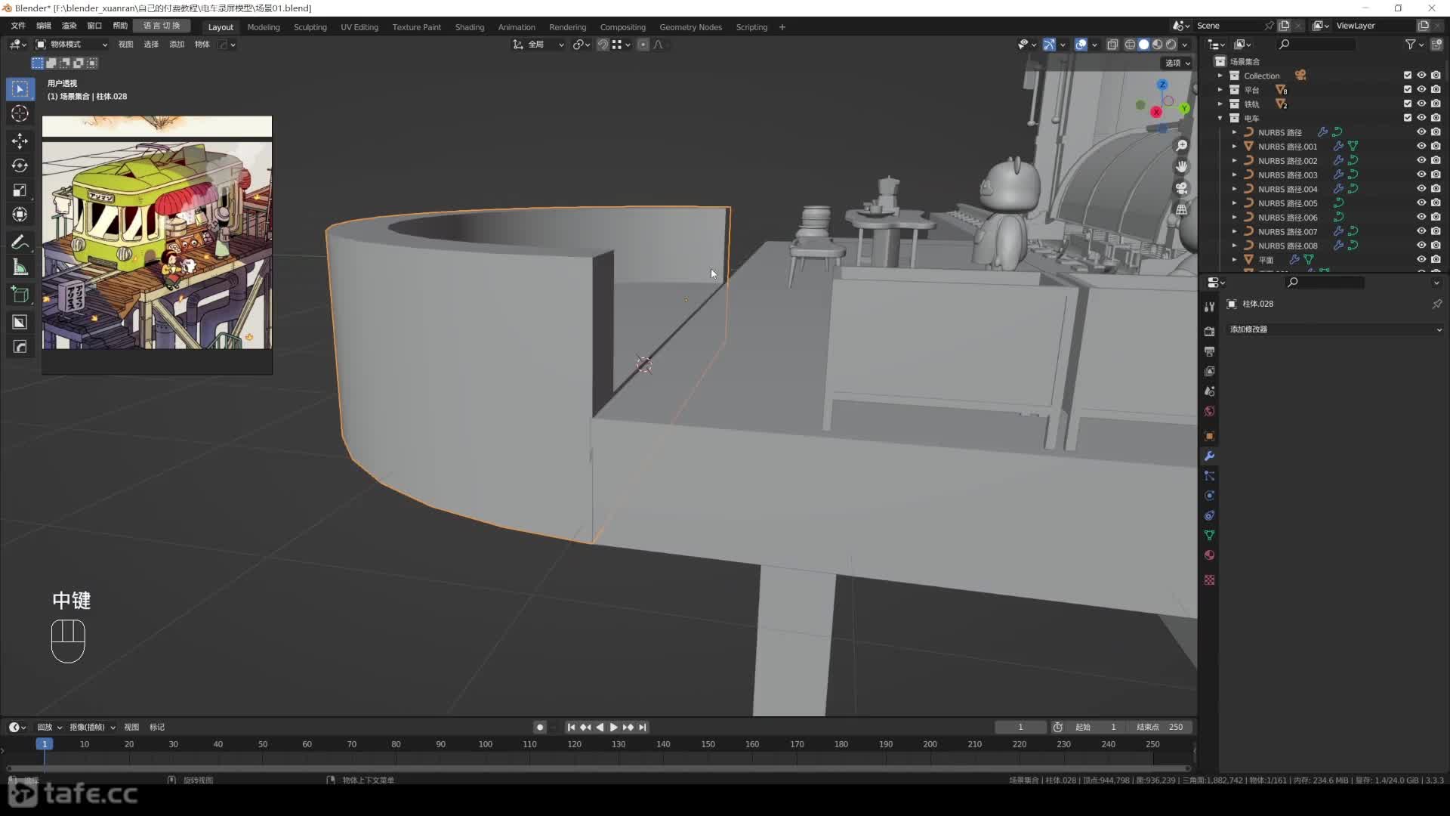Open the Output properties tab

(1209, 351)
